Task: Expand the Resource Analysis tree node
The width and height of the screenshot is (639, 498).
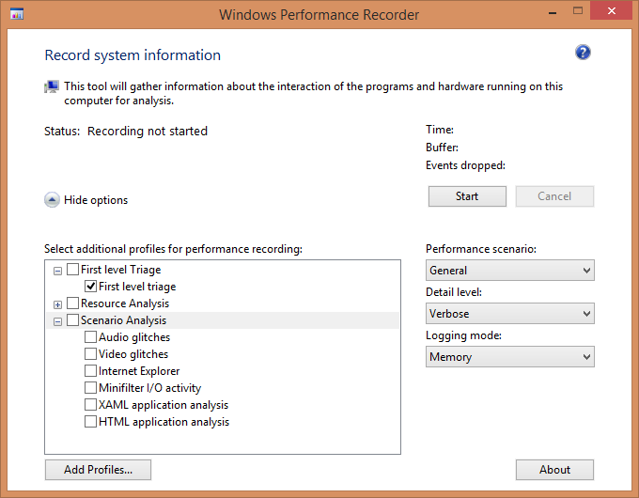Action: [x=57, y=304]
